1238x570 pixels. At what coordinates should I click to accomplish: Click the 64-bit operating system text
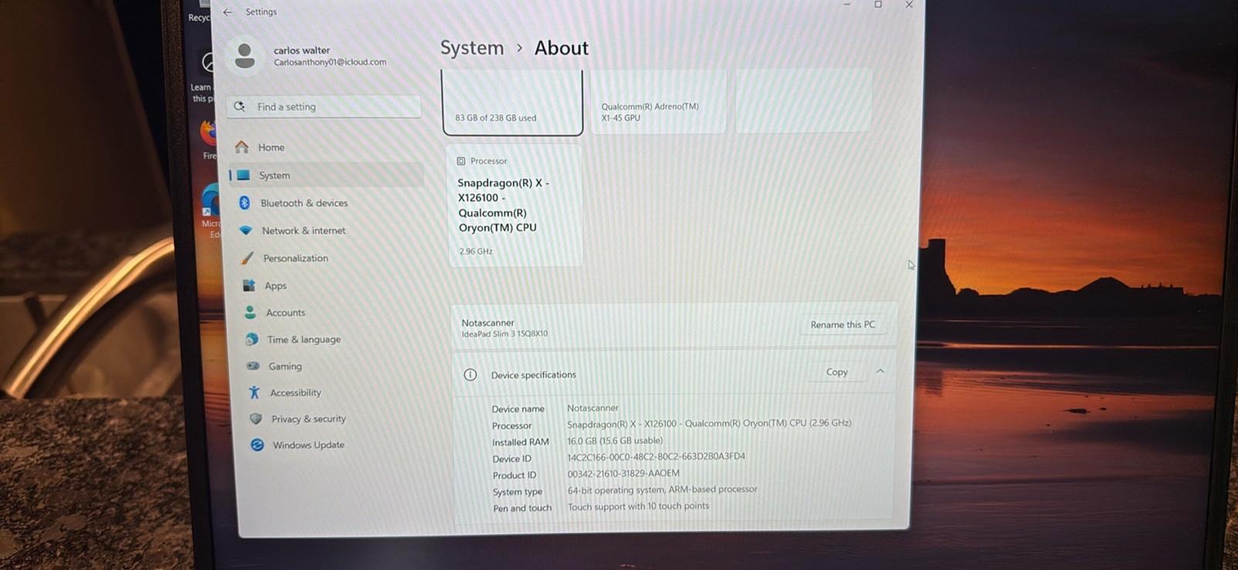click(662, 490)
